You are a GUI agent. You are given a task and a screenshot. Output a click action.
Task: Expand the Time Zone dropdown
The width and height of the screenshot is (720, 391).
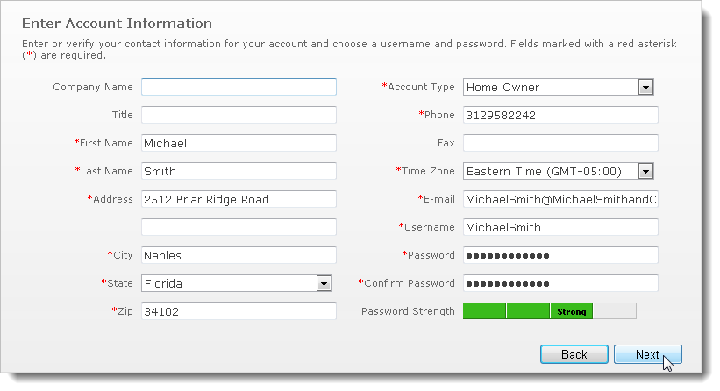tap(645, 171)
